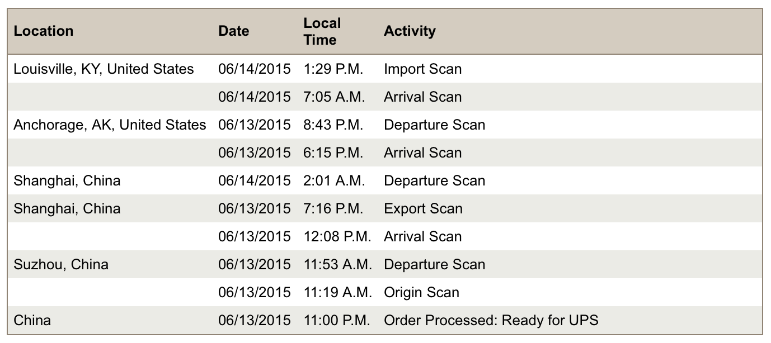Click the 1:29 P.M. time cell
Image resolution: width=771 pixels, height=343 pixels.
tap(333, 69)
